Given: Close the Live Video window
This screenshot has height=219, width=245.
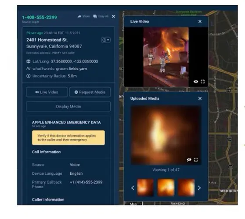Looking at the screenshot, I should coord(200,21).
